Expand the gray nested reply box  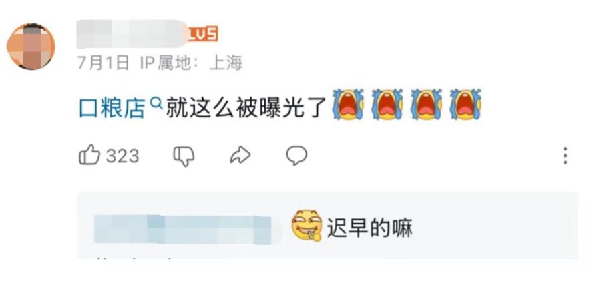(x=328, y=226)
